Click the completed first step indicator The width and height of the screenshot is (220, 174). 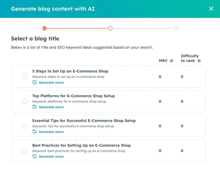[x=44, y=28]
